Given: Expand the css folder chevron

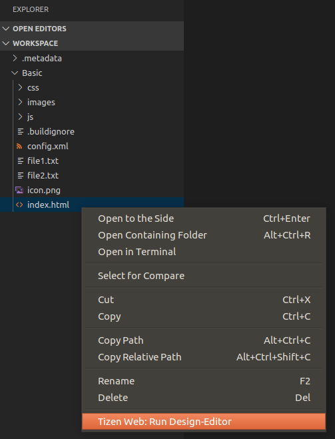Looking at the screenshot, I should tap(20, 87).
